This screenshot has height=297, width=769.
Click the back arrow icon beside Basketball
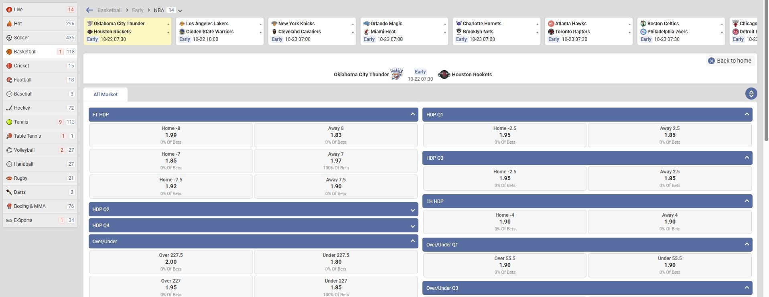89,10
